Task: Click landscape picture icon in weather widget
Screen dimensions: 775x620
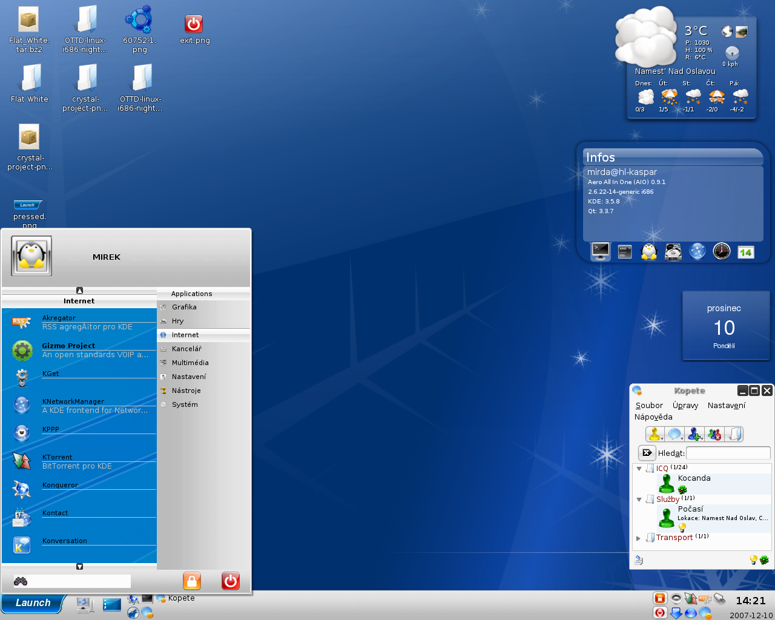Action: click(742, 31)
